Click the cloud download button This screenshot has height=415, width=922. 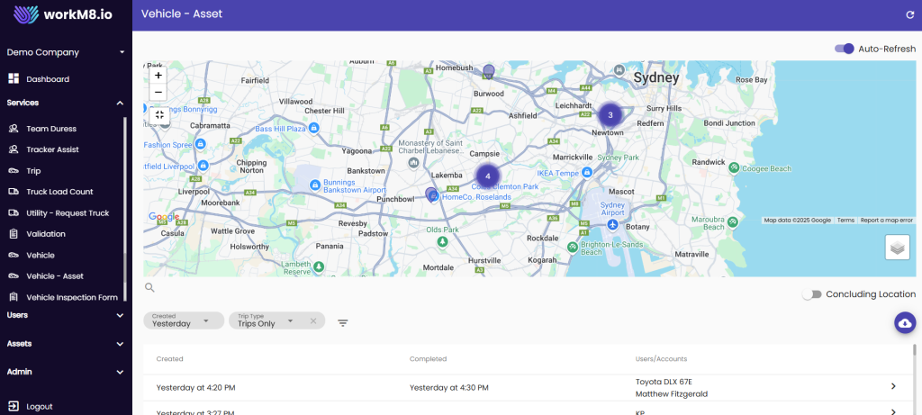tap(905, 323)
